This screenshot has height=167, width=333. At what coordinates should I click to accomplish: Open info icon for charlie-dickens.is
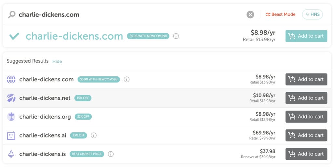tap(111, 154)
